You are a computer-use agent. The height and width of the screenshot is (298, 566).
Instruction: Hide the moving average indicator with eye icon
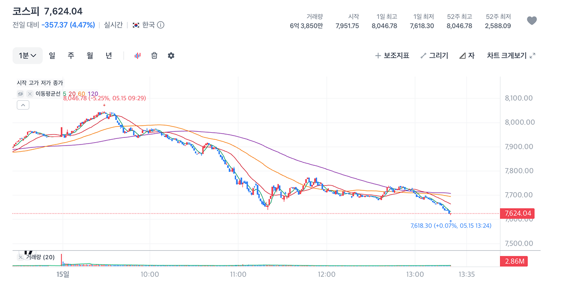point(21,94)
